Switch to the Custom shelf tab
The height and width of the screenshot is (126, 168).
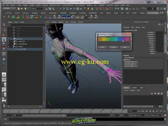pyautogui.click(x=142, y=13)
